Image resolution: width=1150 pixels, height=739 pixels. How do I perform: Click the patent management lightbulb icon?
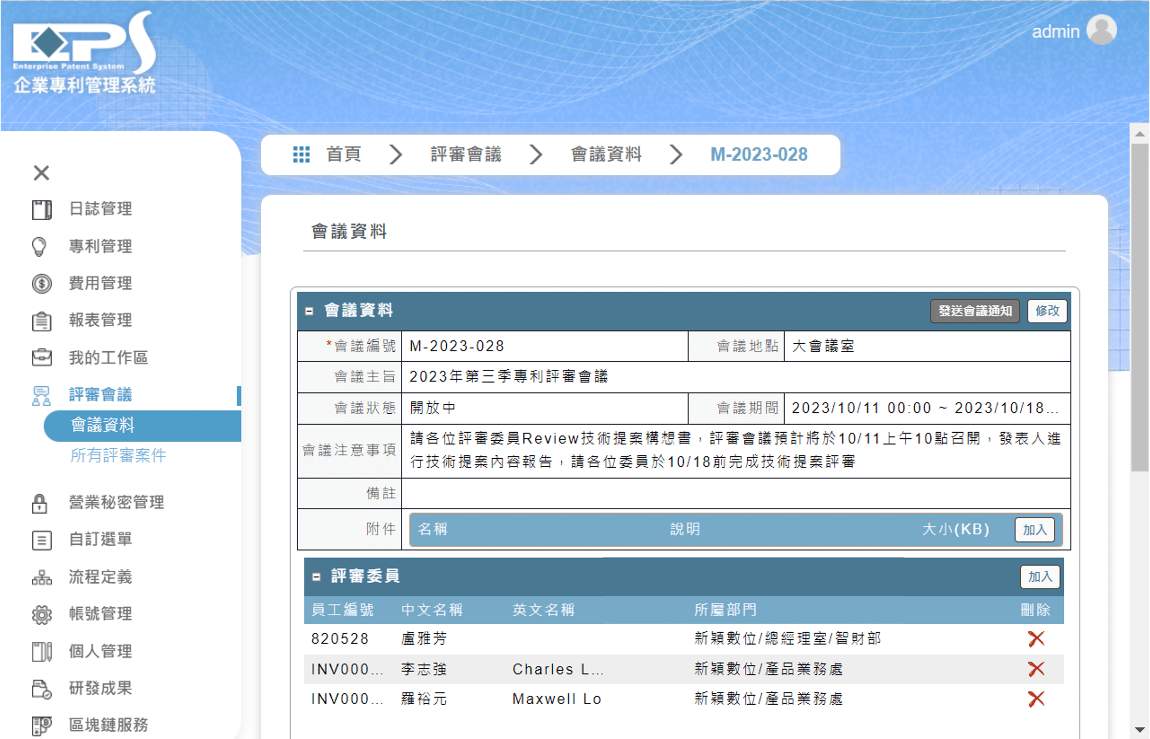39,247
